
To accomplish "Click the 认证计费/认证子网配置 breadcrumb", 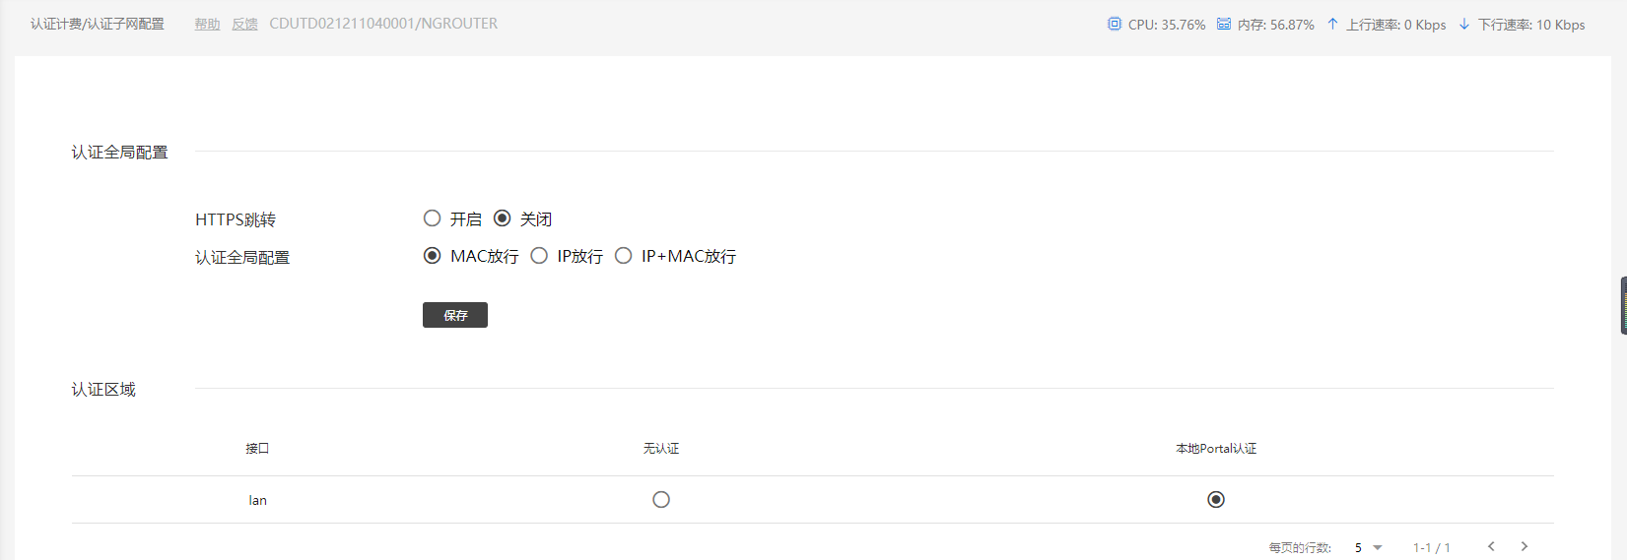I will coord(98,24).
